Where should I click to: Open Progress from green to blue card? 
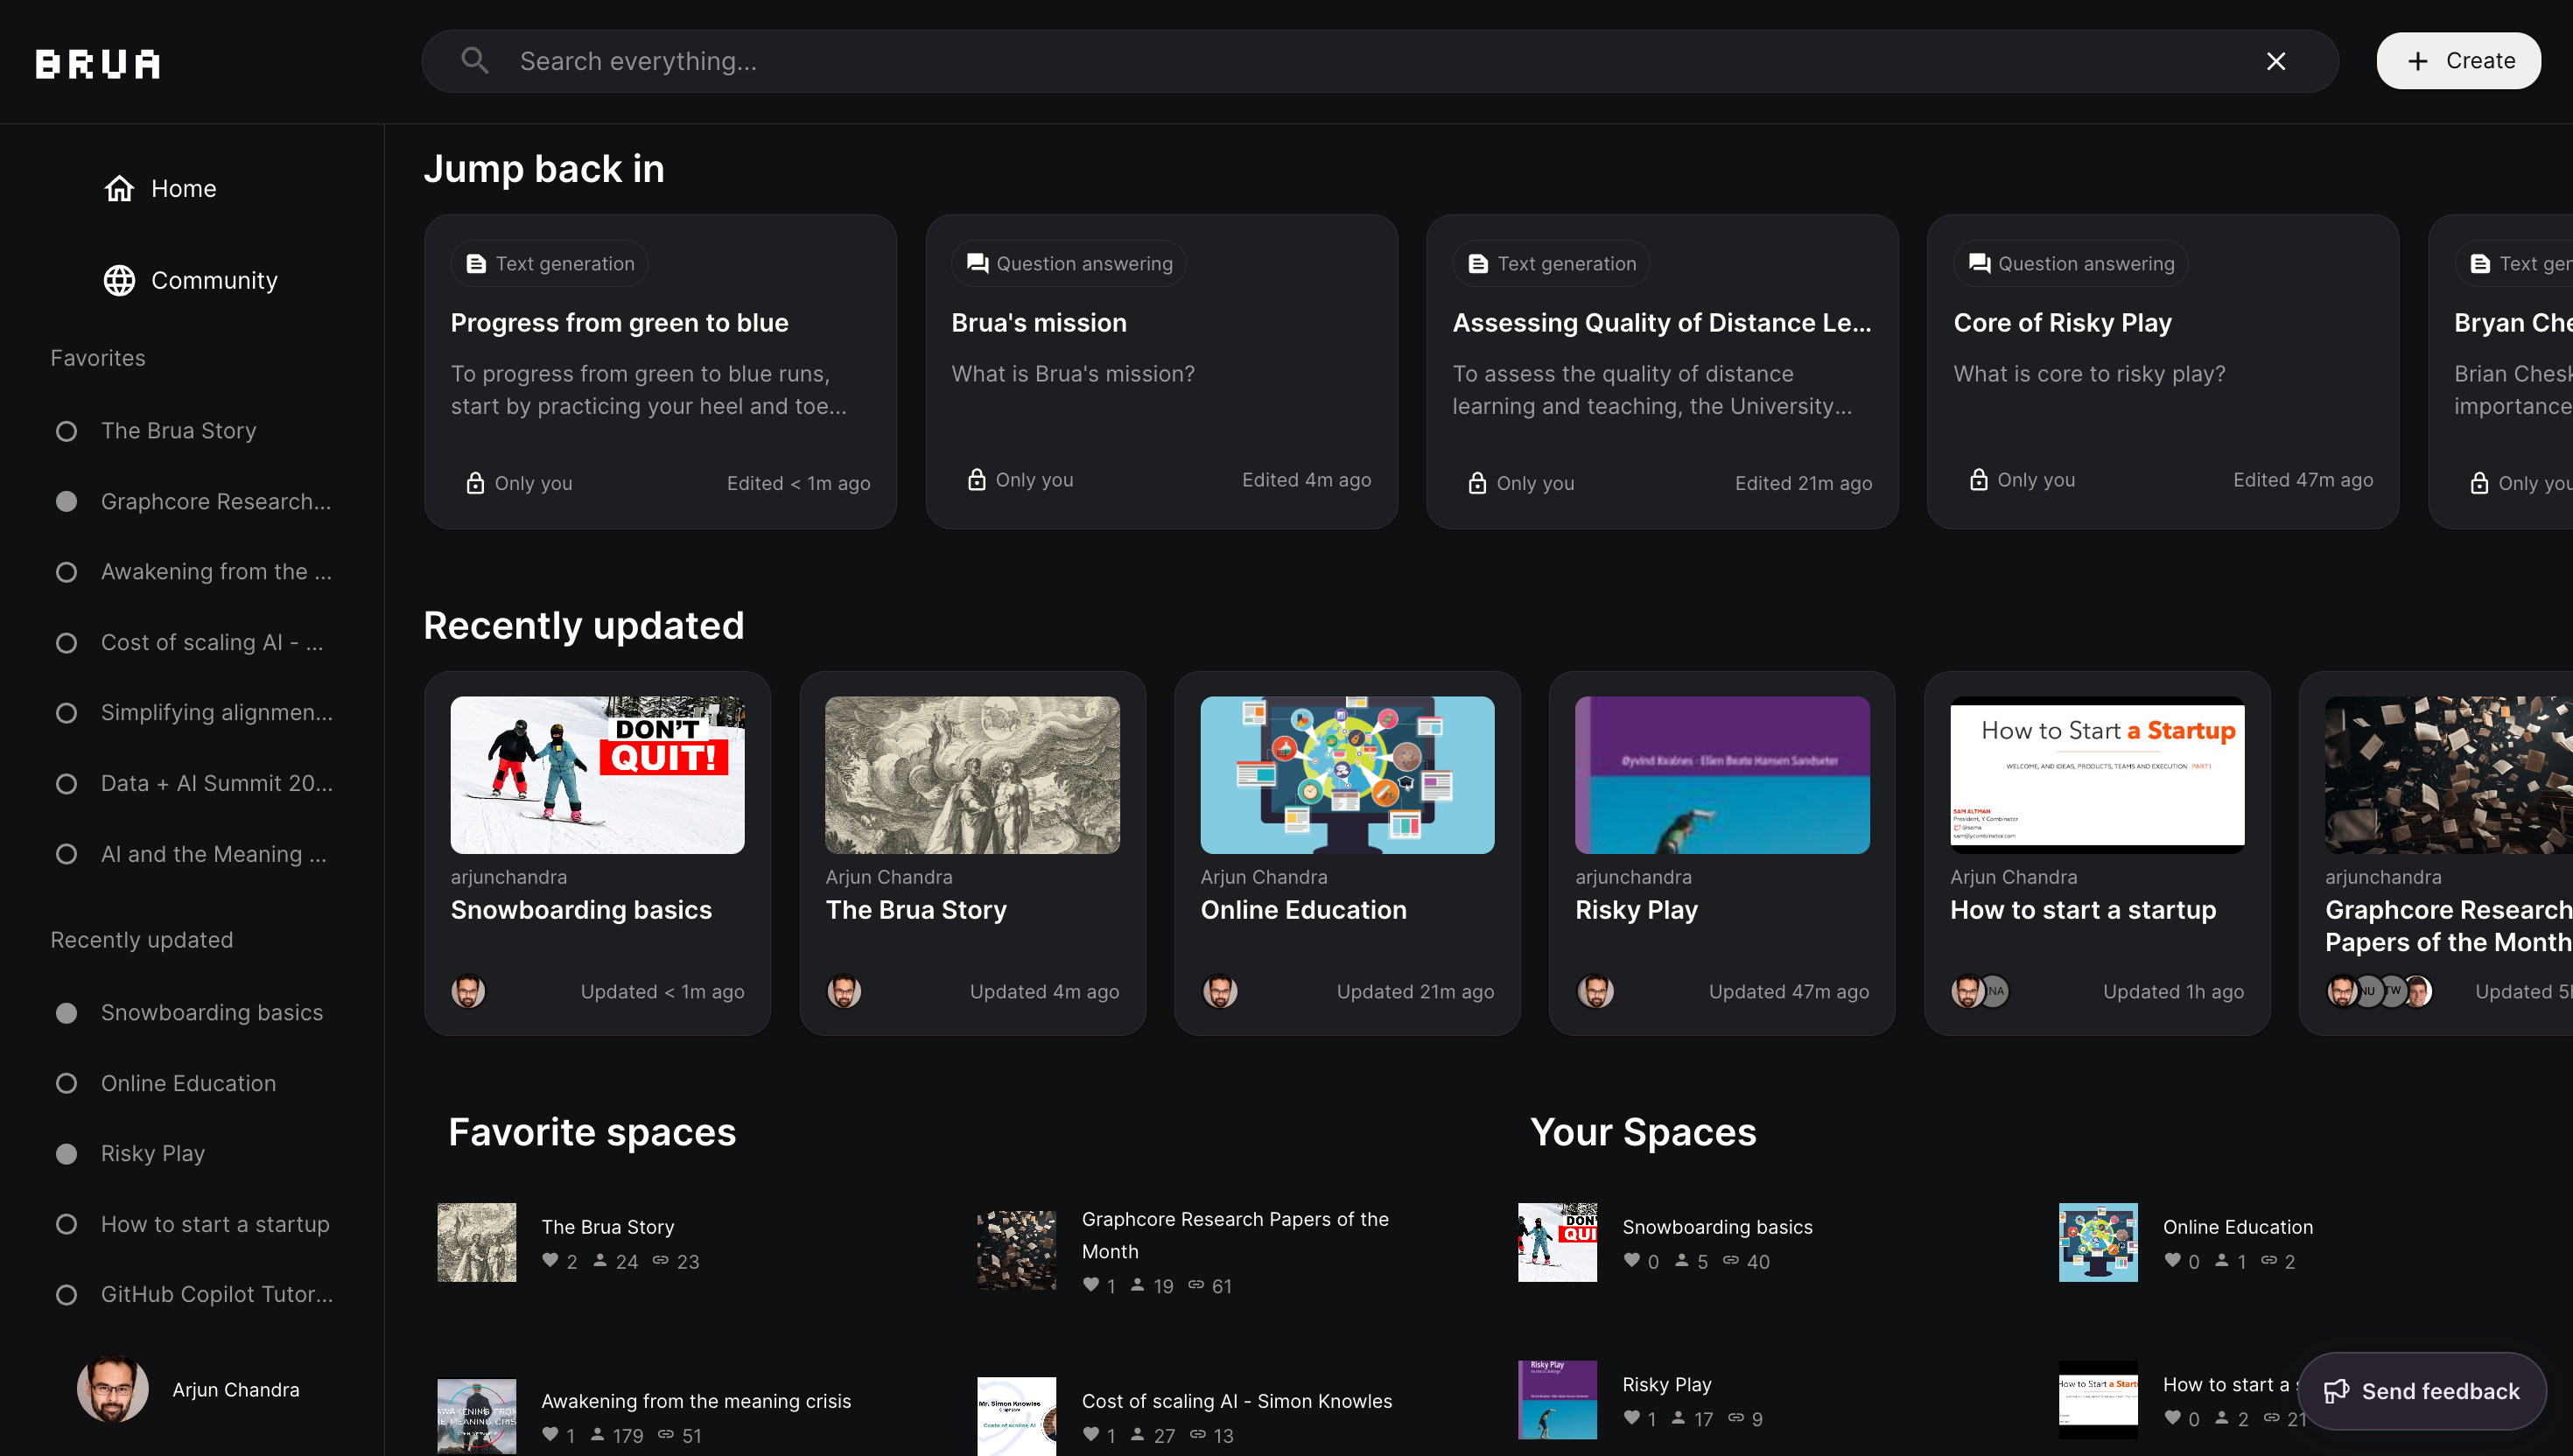click(660, 371)
